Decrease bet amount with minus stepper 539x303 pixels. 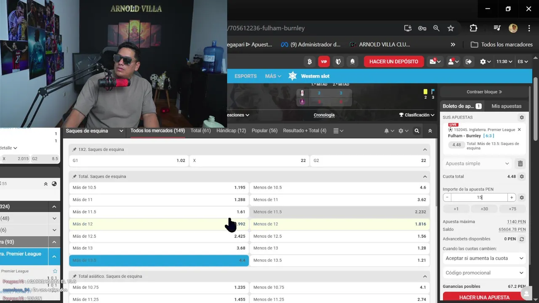tap(447, 197)
